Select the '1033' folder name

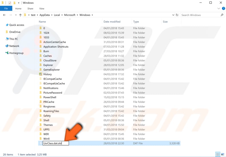[x=46, y=37]
